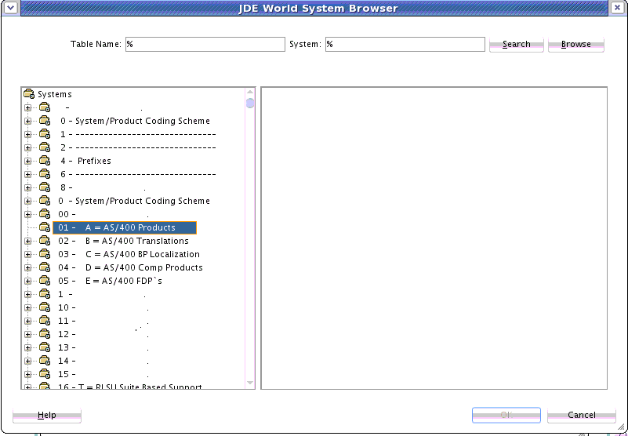Image resolution: width=628 pixels, height=436 pixels.
Task: Click into the Table Name field
Action: pyautogui.click(x=205, y=44)
